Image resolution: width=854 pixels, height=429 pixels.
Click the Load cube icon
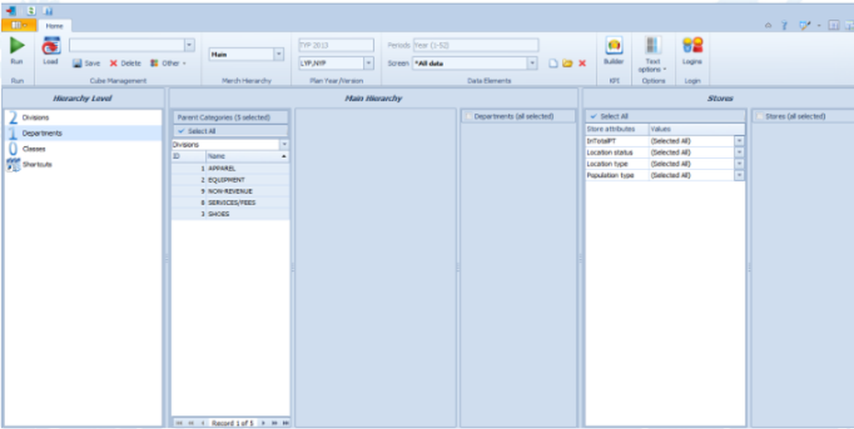click(x=51, y=46)
